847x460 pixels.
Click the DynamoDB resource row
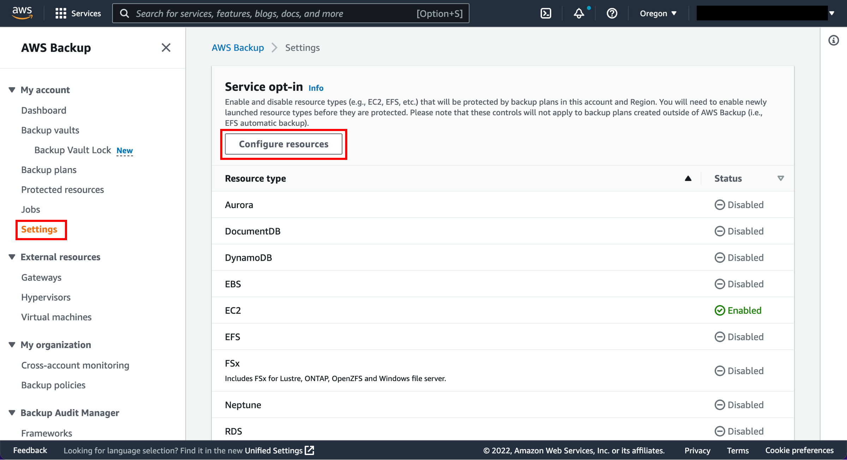(503, 258)
